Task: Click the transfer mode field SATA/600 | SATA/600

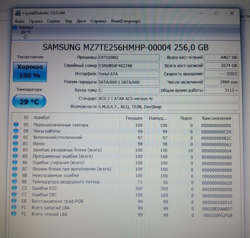Action: [x=129, y=82]
